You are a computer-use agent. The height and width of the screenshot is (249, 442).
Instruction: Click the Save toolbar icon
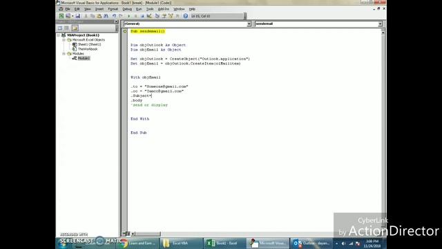[78, 16]
